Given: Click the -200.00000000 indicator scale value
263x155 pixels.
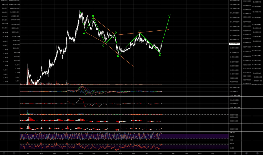Looking at the screenshot, I should [x=235, y=107].
